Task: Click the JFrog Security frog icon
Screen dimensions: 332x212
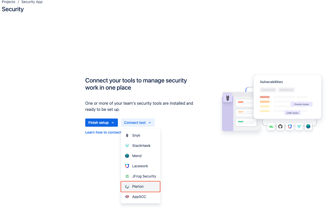Action: [x=127, y=176]
